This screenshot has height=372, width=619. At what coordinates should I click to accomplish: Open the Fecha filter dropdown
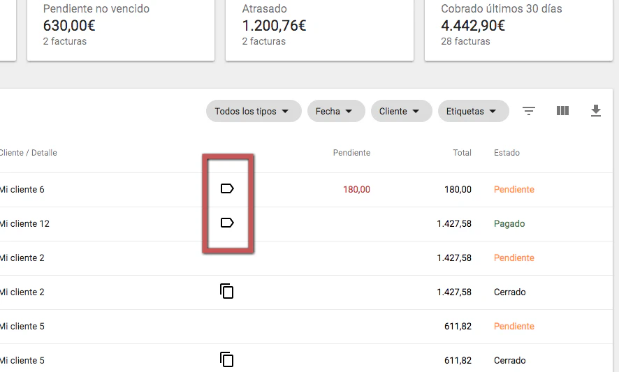point(335,111)
